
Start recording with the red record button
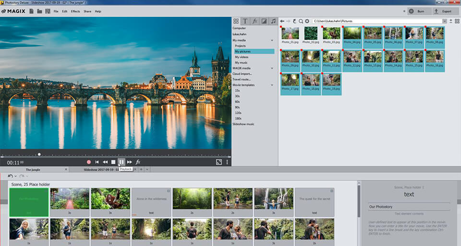click(89, 162)
